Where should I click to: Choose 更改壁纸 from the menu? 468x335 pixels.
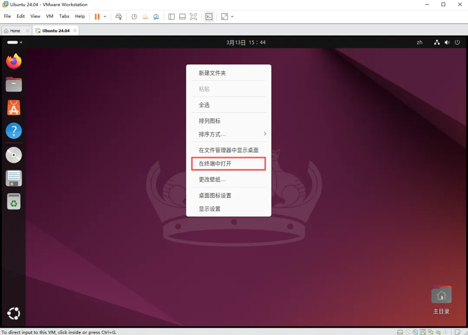[x=229, y=180]
